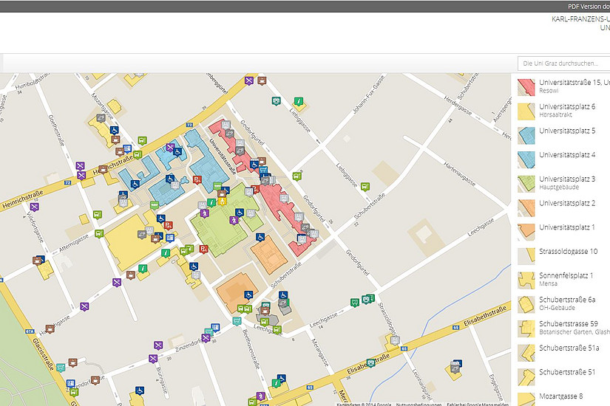Select the green bus stop marker on Geidorfgürtel
610x406 pixels.
[x=296, y=176]
